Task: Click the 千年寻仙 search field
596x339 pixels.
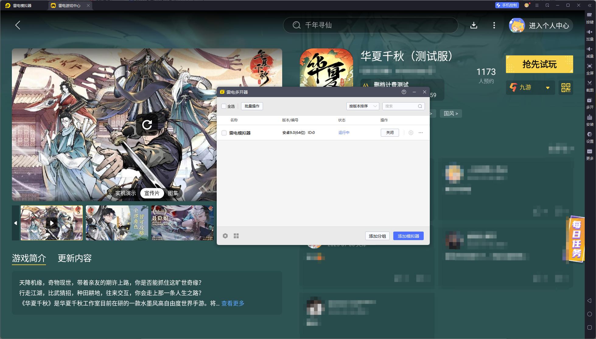Action: coord(371,25)
